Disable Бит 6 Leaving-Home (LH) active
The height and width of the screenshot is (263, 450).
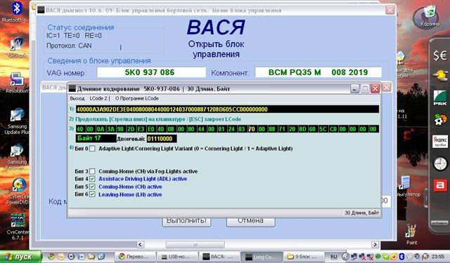pos(92,194)
